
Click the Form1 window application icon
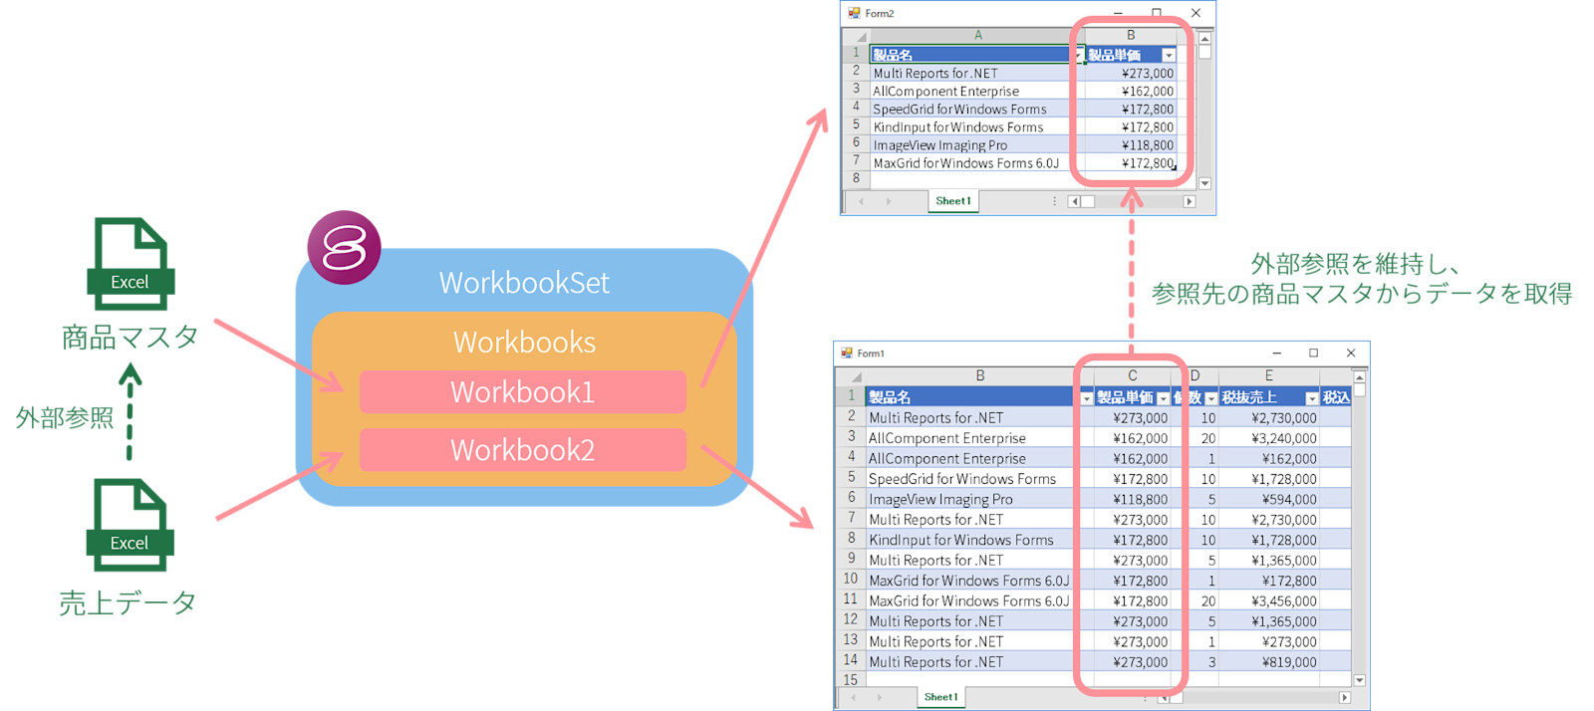tap(847, 353)
